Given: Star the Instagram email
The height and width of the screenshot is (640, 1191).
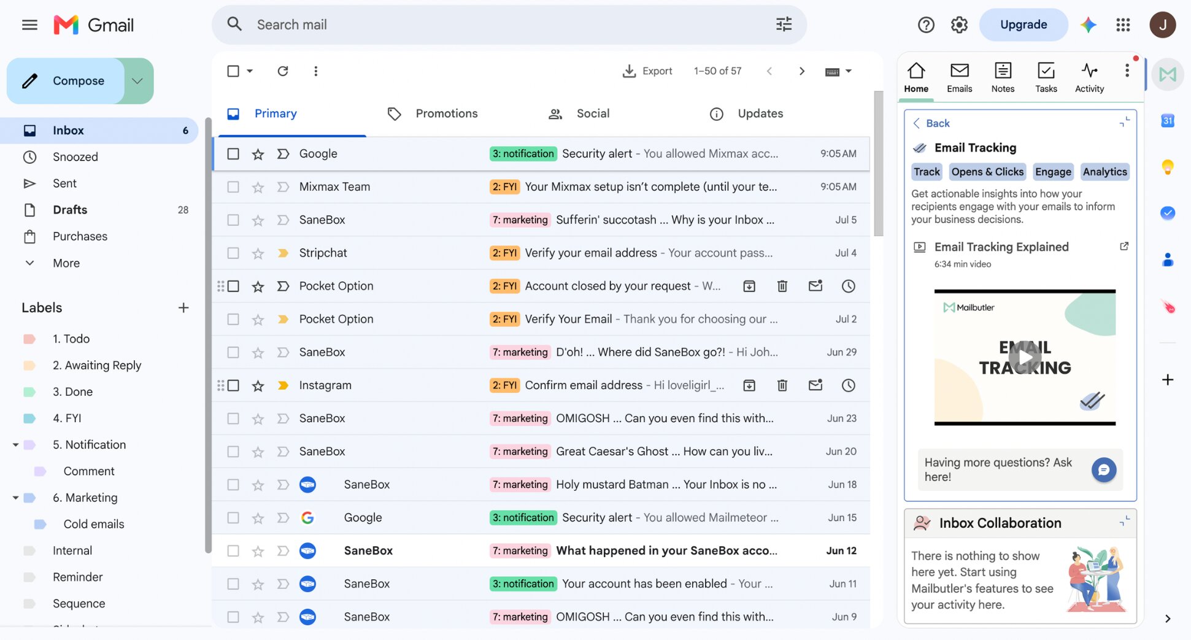Looking at the screenshot, I should point(258,386).
